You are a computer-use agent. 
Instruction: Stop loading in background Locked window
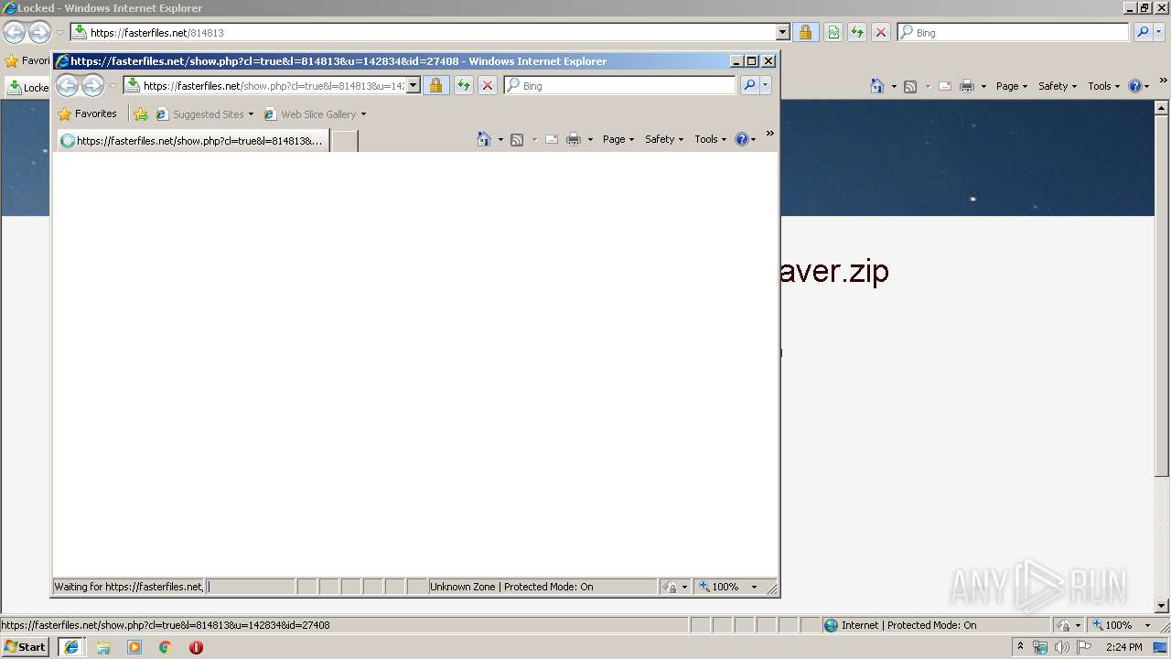[881, 32]
